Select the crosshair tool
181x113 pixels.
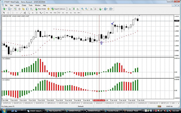[8, 13]
